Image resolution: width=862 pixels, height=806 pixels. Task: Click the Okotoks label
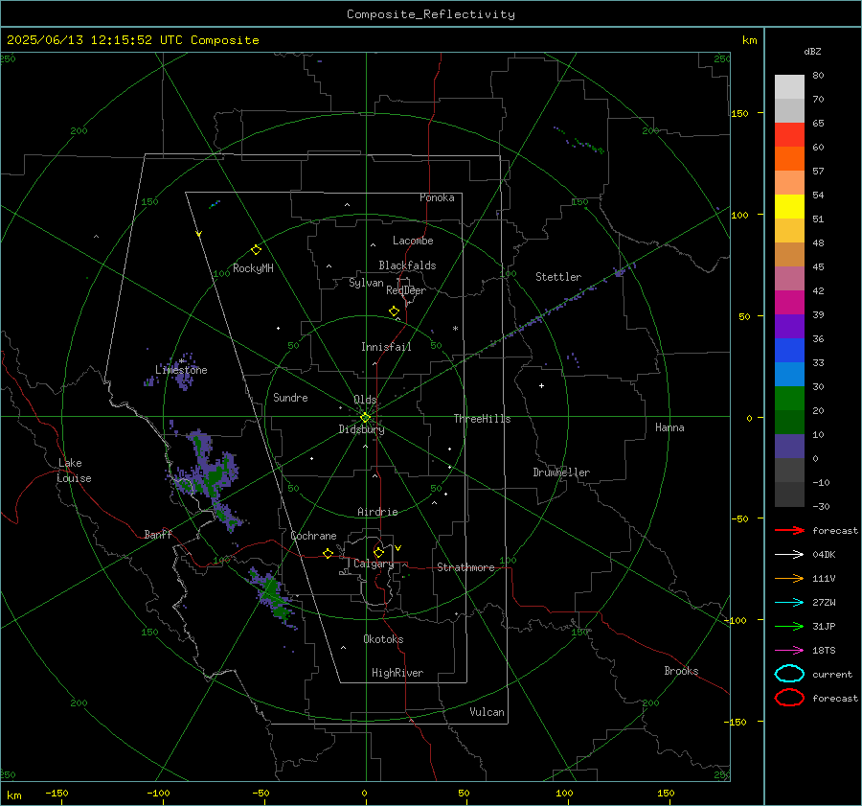pos(383,639)
